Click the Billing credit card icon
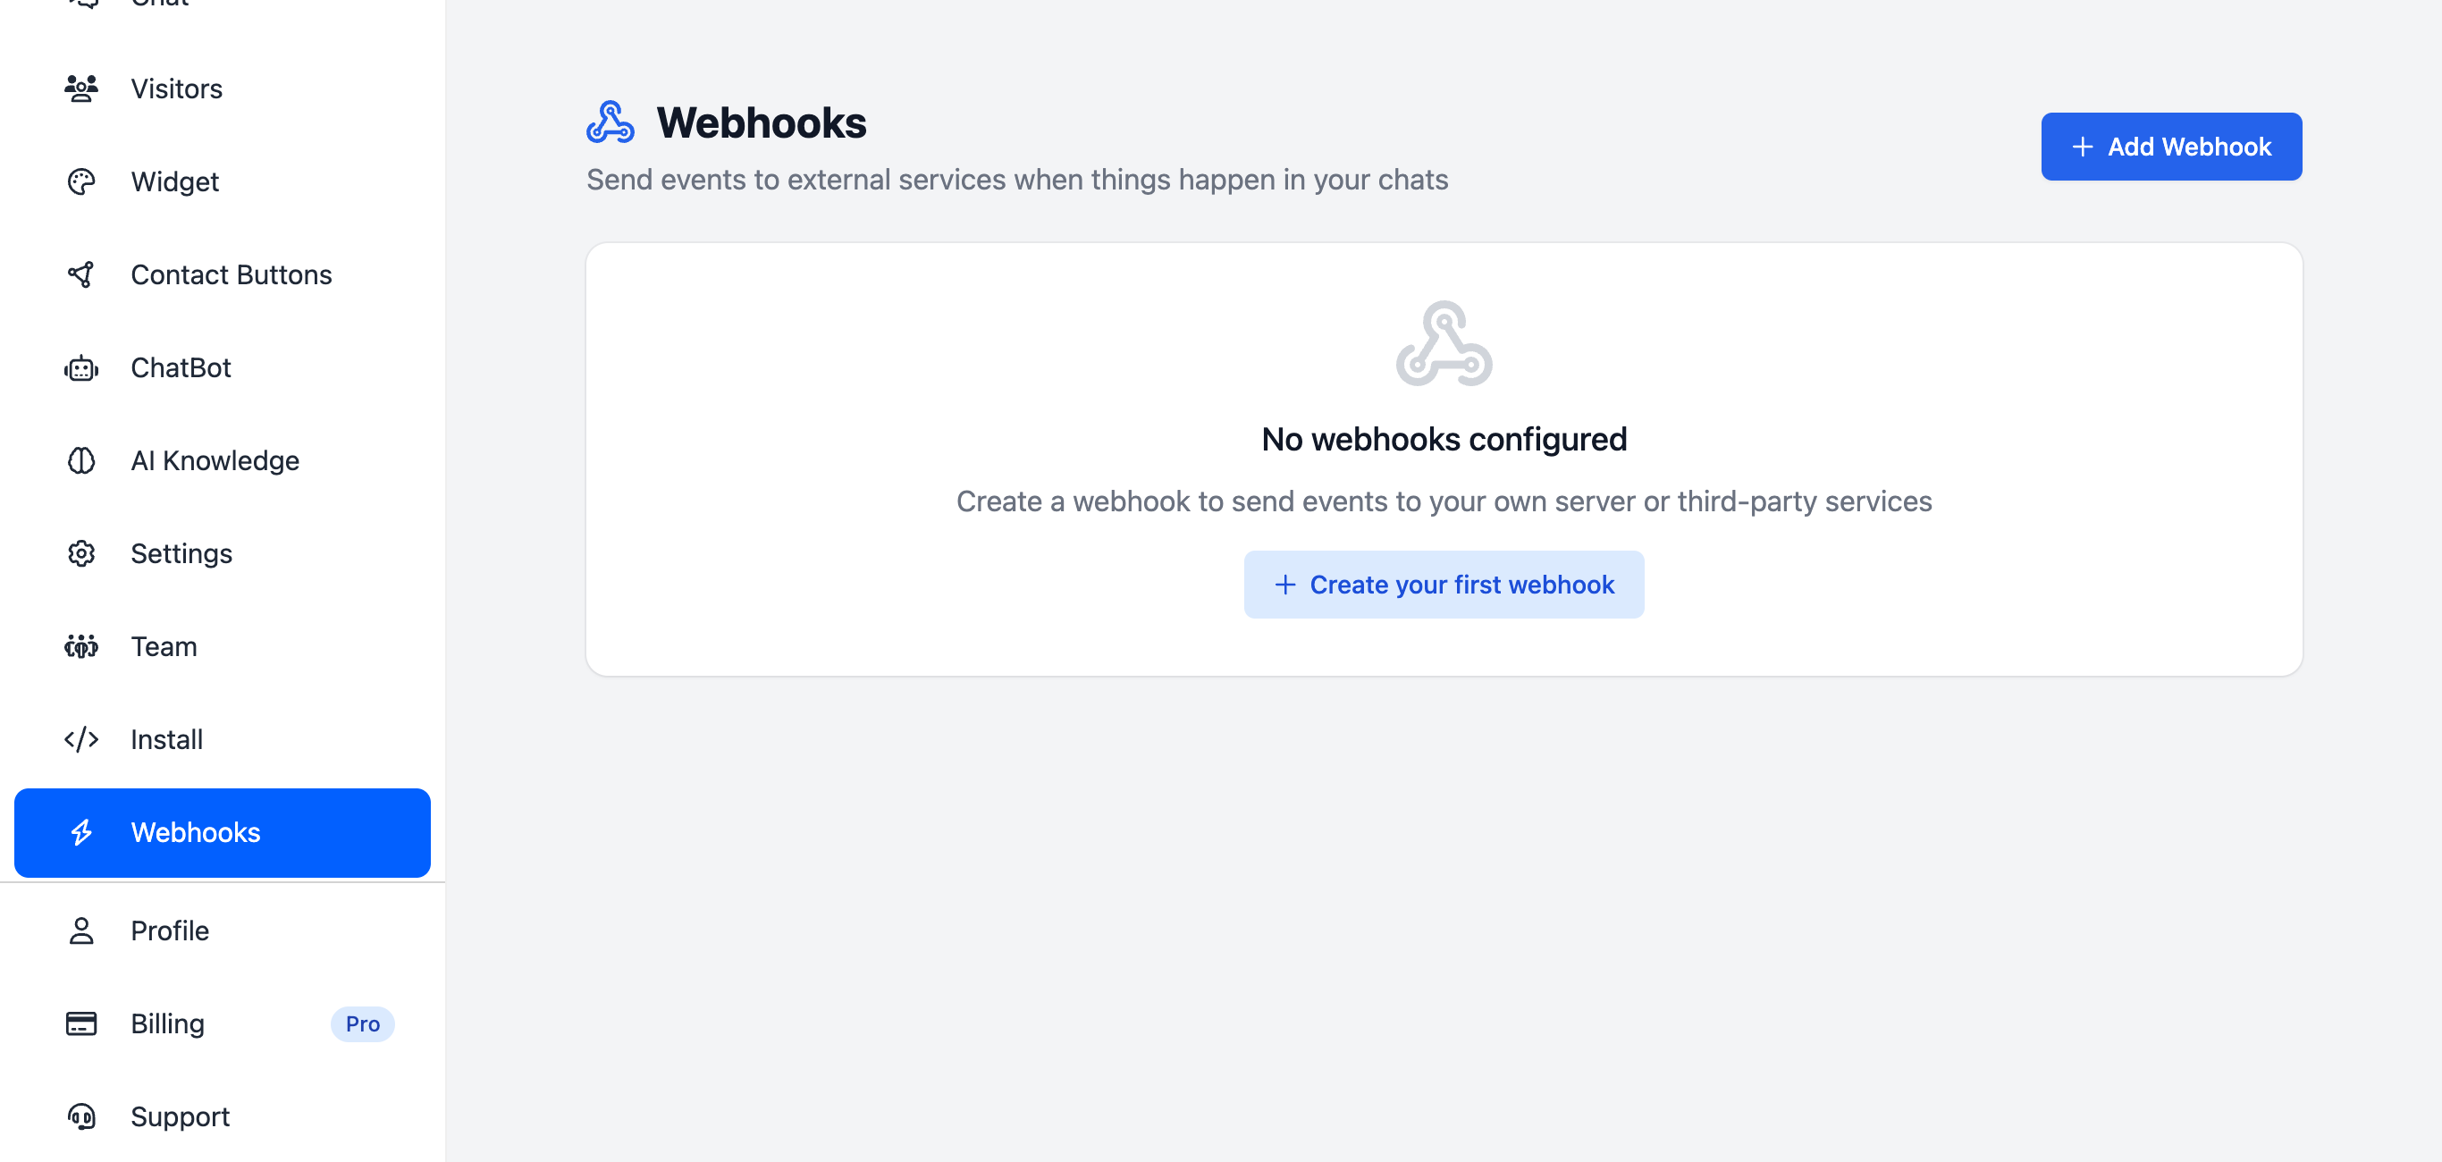2442x1162 pixels. coord(81,1023)
